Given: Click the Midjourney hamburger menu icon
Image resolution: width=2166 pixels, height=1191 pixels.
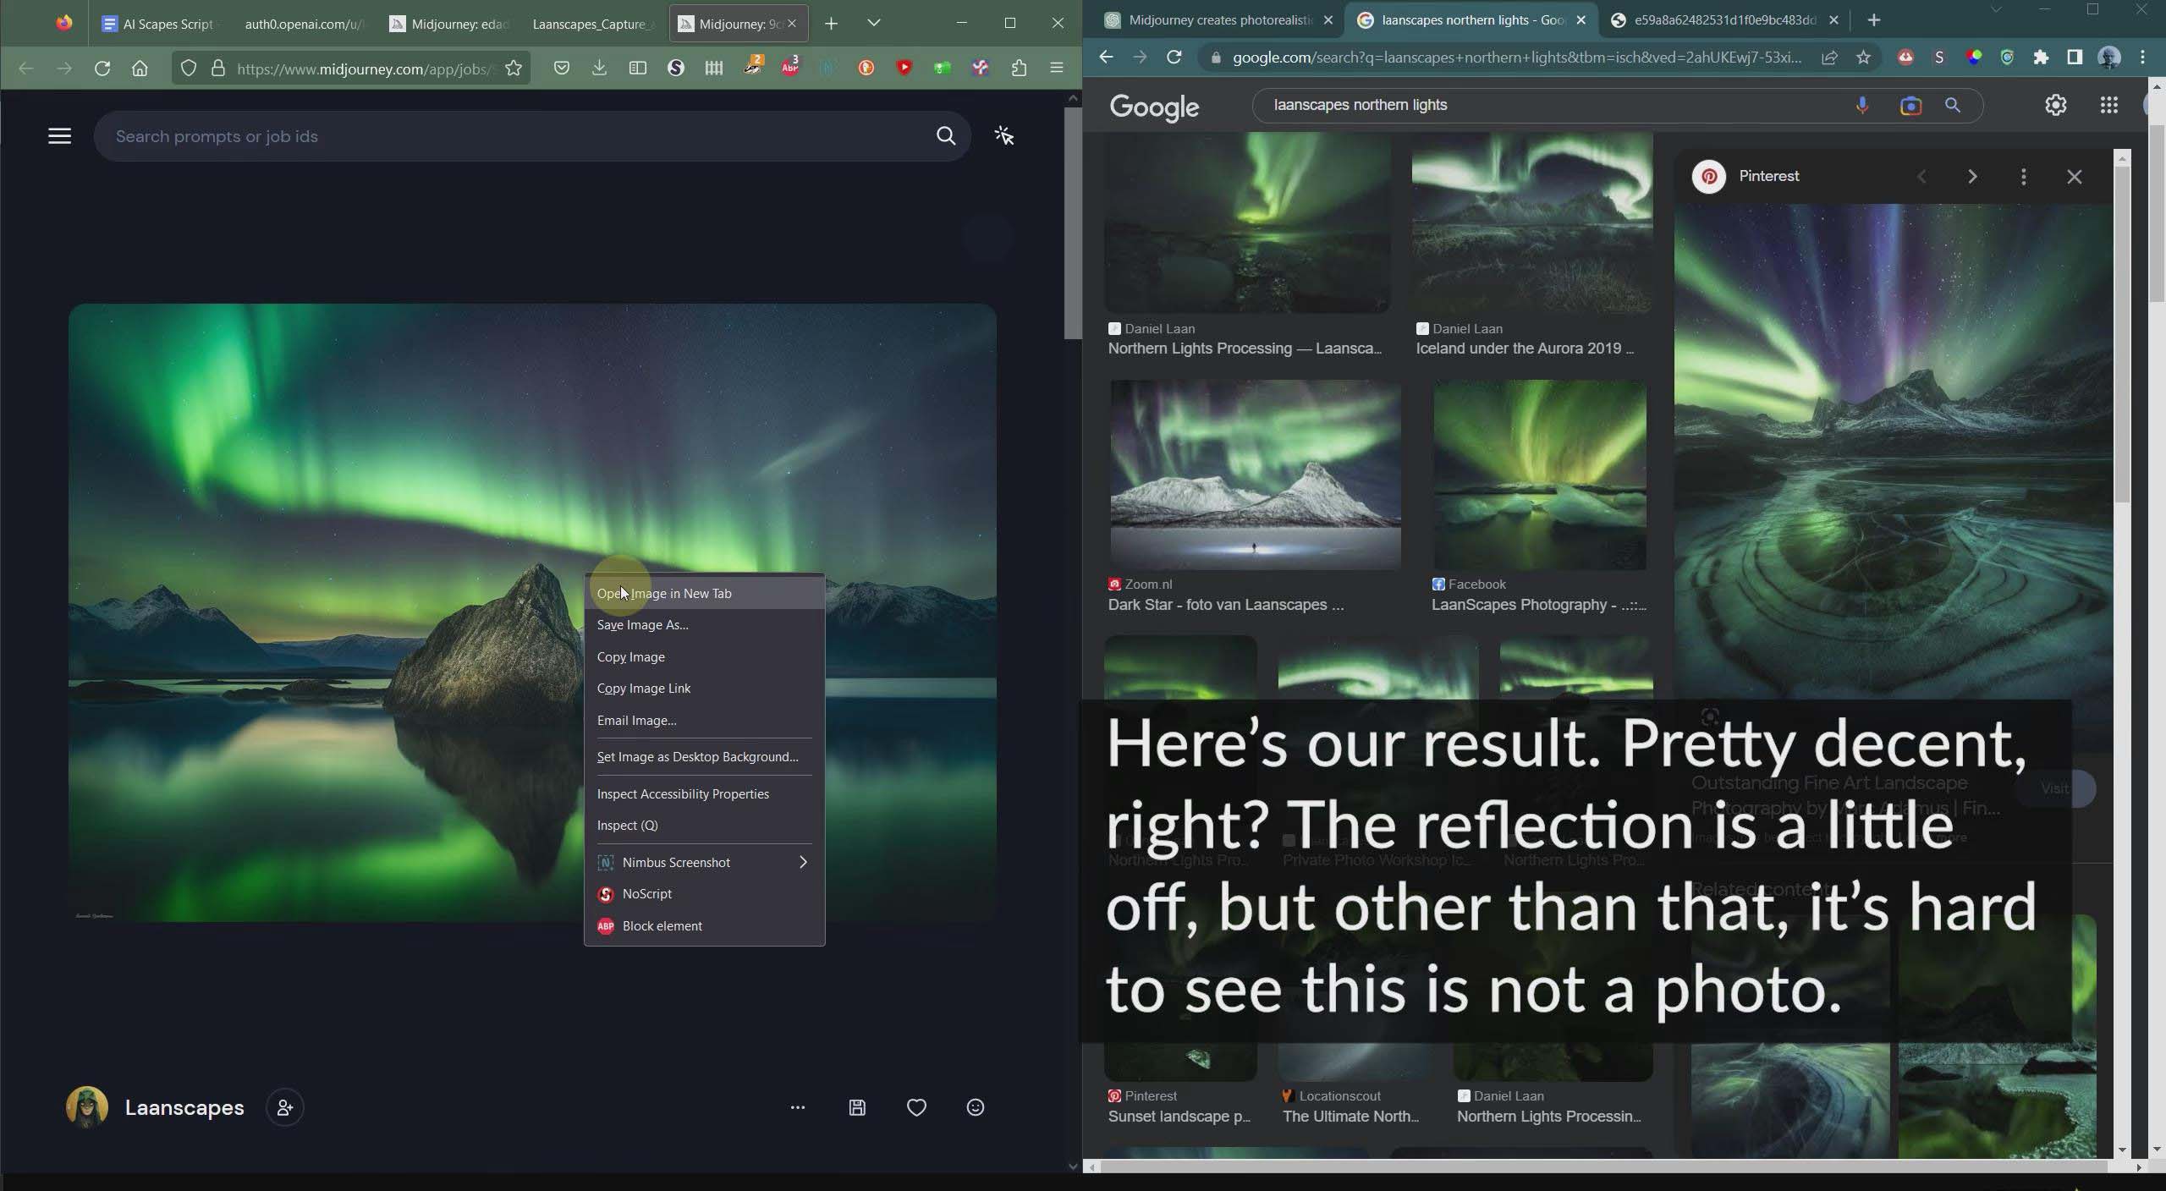Looking at the screenshot, I should (58, 135).
